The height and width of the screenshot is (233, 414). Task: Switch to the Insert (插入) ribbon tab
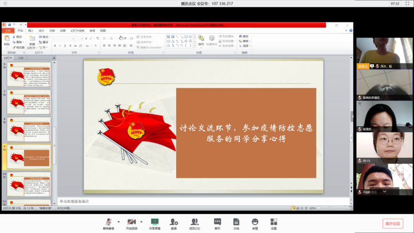click(31, 31)
